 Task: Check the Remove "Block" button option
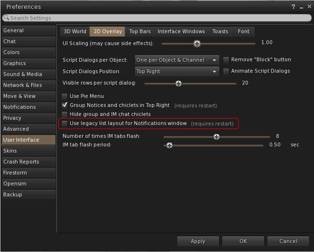coord(226,60)
